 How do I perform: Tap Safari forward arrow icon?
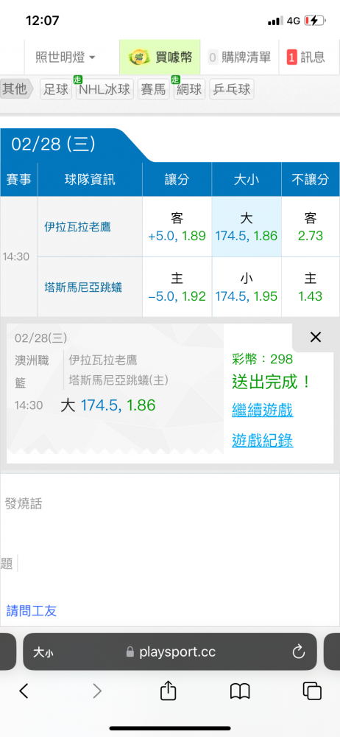pos(96,691)
